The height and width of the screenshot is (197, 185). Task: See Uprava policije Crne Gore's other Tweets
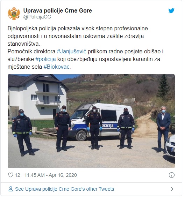65,189
